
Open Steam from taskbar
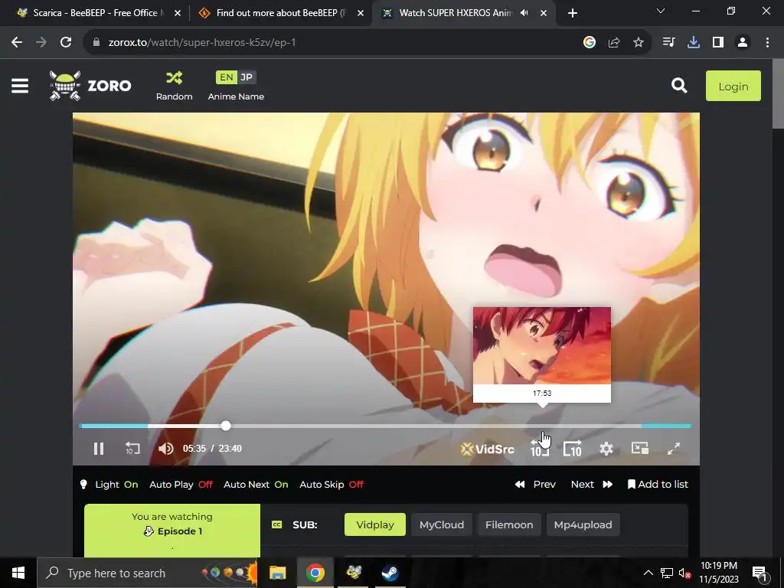(390, 573)
